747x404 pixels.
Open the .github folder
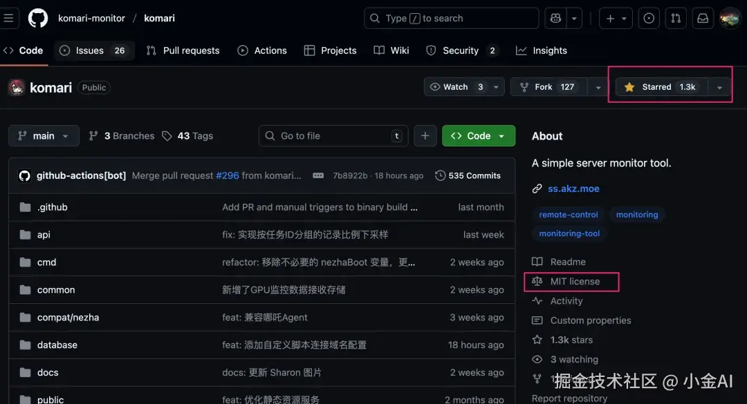pos(53,207)
